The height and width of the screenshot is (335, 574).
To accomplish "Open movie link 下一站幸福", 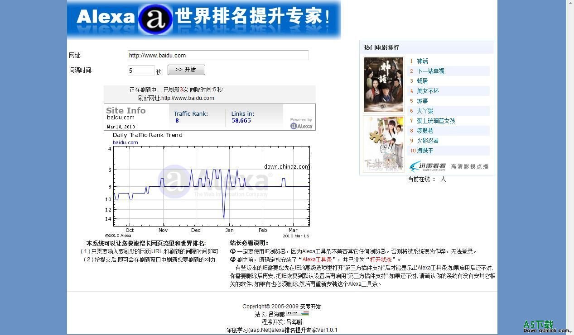I will pyautogui.click(x=430, y=71).
